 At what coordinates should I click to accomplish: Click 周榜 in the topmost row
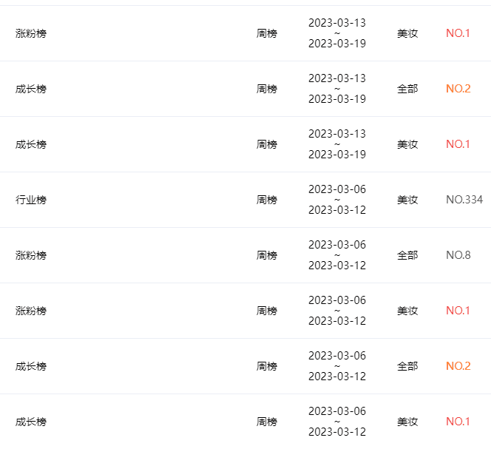(266, 33)
